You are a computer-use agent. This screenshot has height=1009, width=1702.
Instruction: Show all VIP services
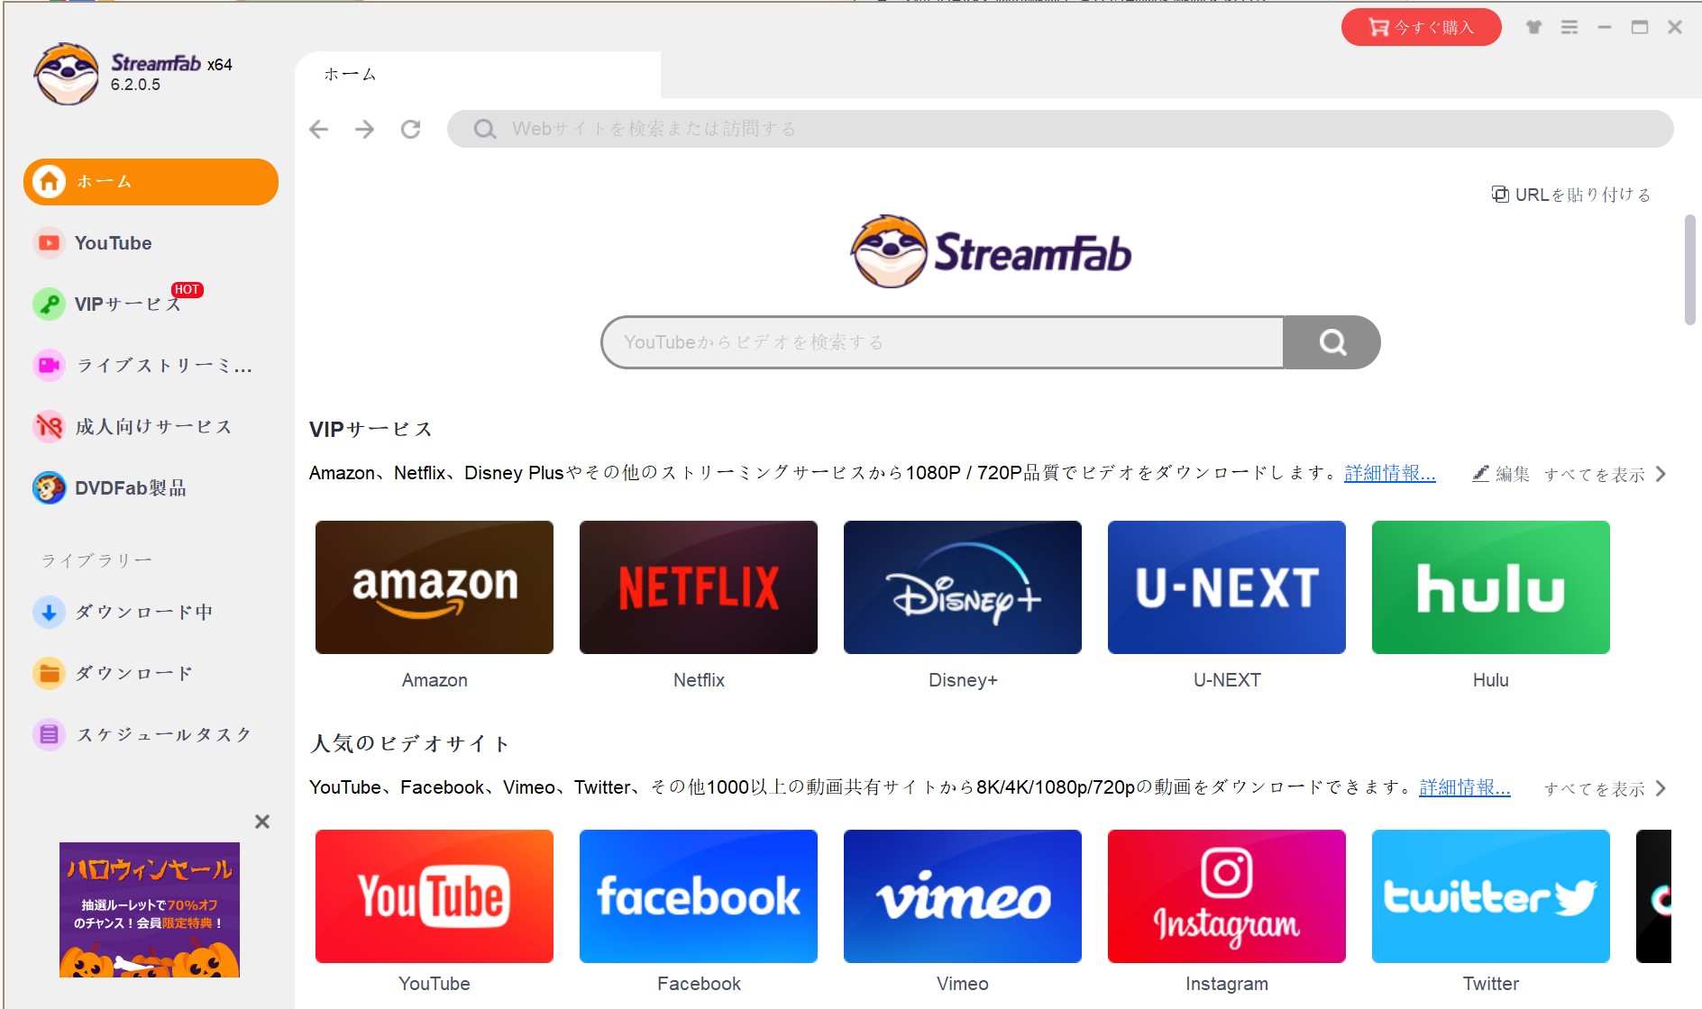pos(1605,474)
